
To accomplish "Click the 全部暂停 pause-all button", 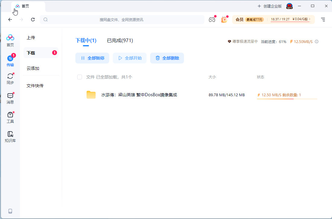I will 93,58.
